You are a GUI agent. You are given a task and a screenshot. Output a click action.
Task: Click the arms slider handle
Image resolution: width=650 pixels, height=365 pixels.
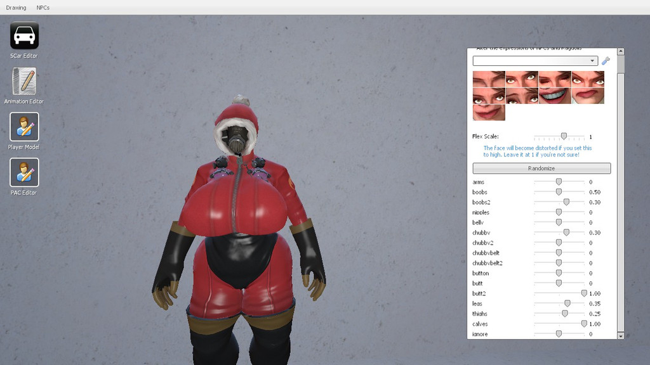click(559, 182)
